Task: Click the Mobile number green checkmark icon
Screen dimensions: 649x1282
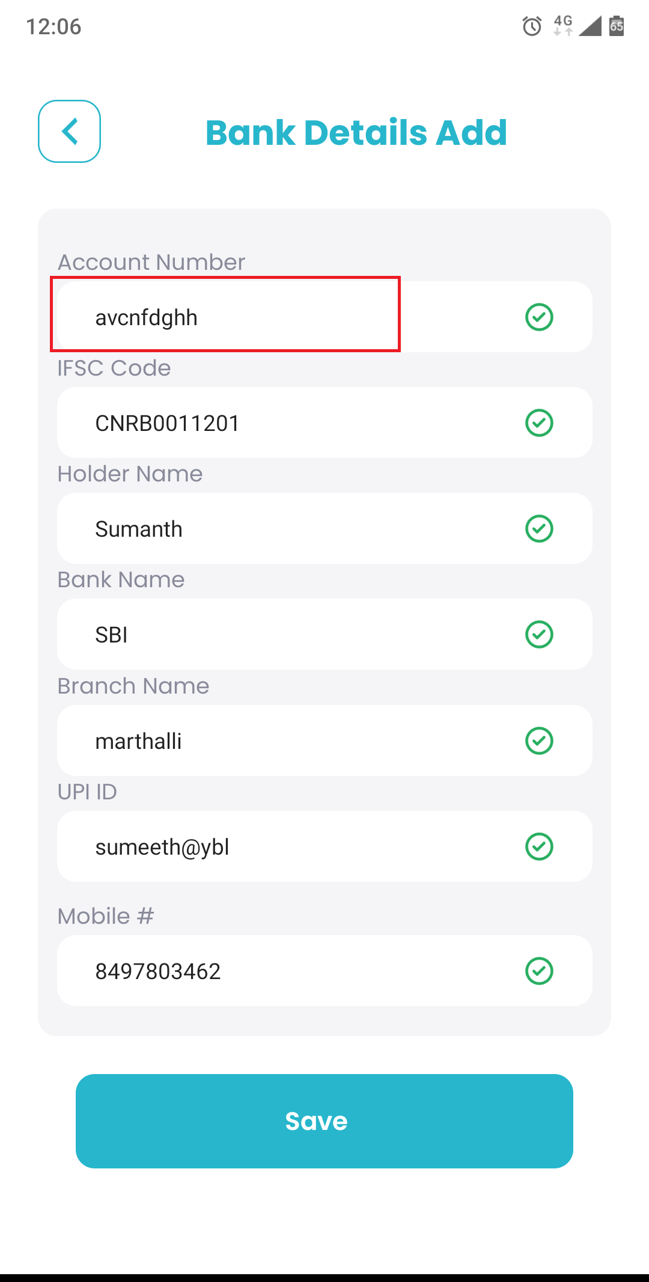Action: click(539, 971)
